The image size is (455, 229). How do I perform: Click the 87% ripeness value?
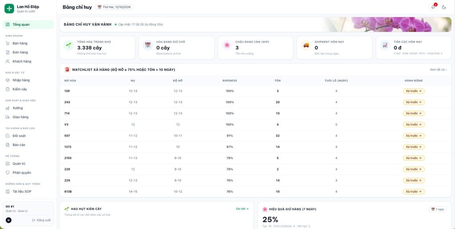click(230, 147)
